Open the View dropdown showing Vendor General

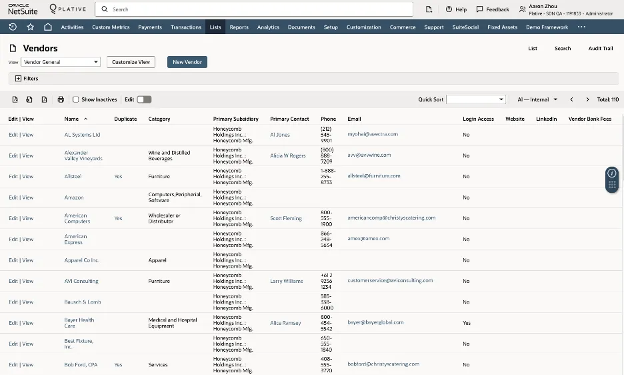(x=61, y=62)
